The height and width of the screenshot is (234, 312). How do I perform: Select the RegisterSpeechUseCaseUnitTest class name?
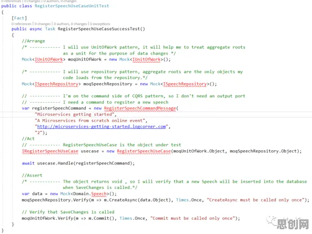(x=72, y=6)
